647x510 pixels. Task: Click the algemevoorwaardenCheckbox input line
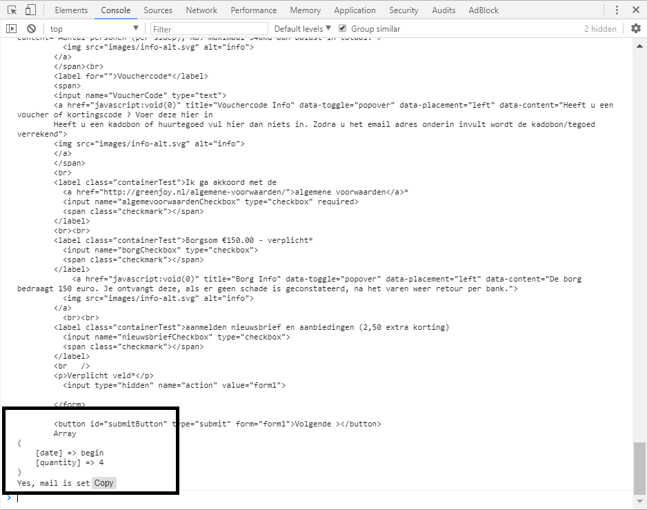tap(210, 202)
